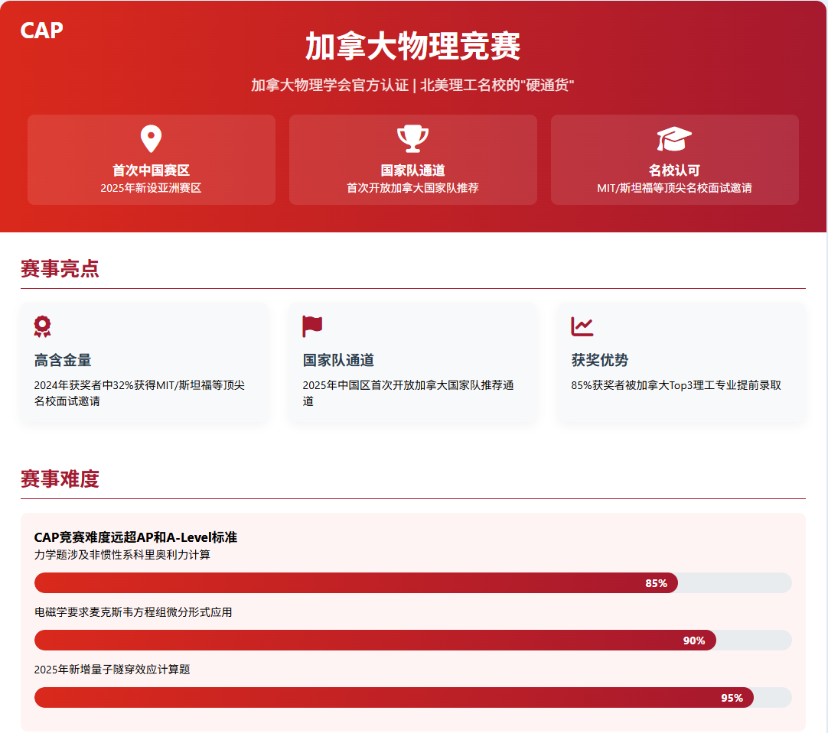Screen dimensions: 828x733
Task: Click the 85% value on the first bar
Action: [x=657, y=583]
